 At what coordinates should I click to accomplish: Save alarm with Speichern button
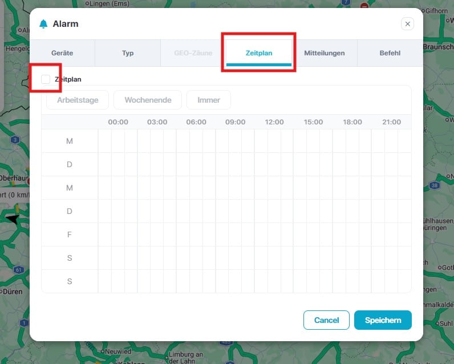pos(383,320)
